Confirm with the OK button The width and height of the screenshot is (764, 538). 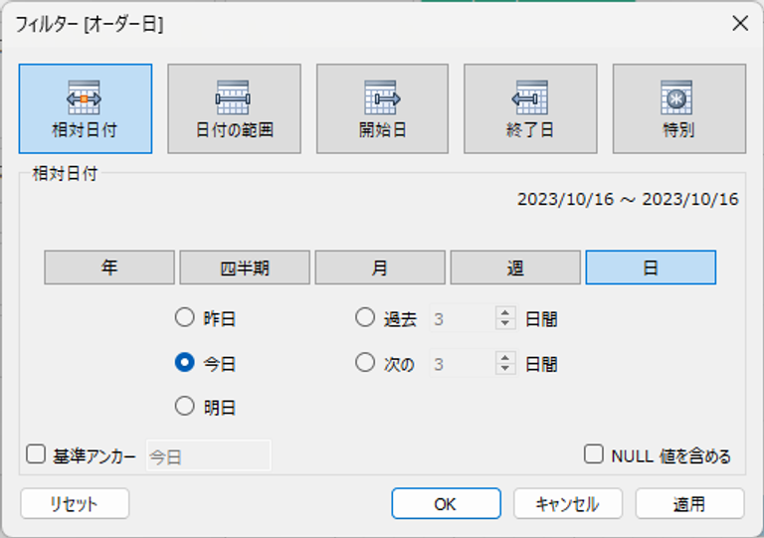coord(446,503)
